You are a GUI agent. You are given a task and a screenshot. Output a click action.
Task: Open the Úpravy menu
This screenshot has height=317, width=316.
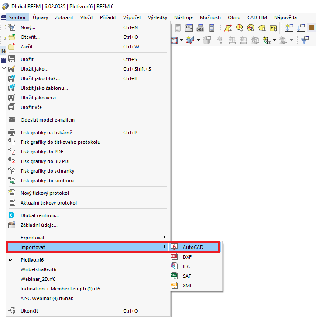pyautogui.click(x=41, y=17)
